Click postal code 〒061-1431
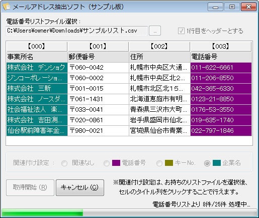This screenshot has height=218, width=259. coord(98,99)
